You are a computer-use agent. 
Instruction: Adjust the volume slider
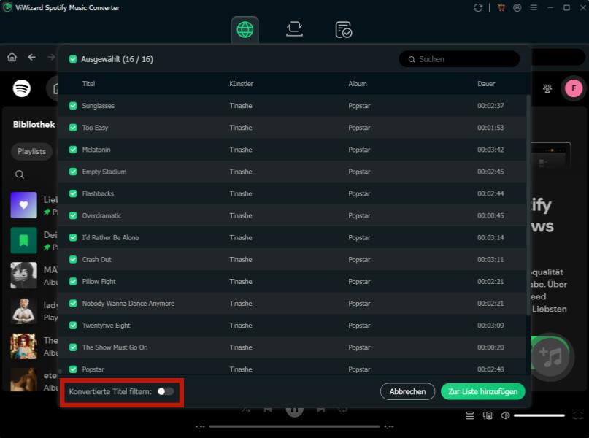coord(539,415)
